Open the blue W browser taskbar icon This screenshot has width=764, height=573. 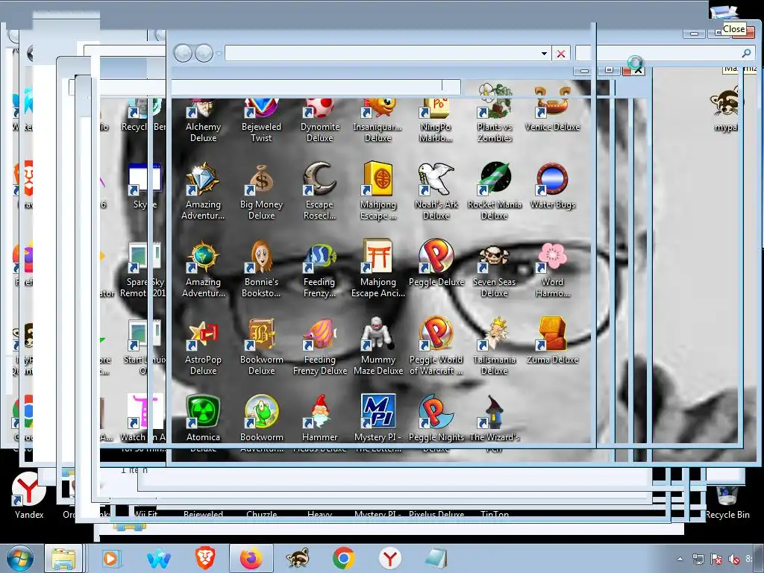(x=159, y=559)
